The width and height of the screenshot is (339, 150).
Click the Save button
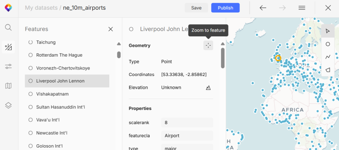coord(196,8)
